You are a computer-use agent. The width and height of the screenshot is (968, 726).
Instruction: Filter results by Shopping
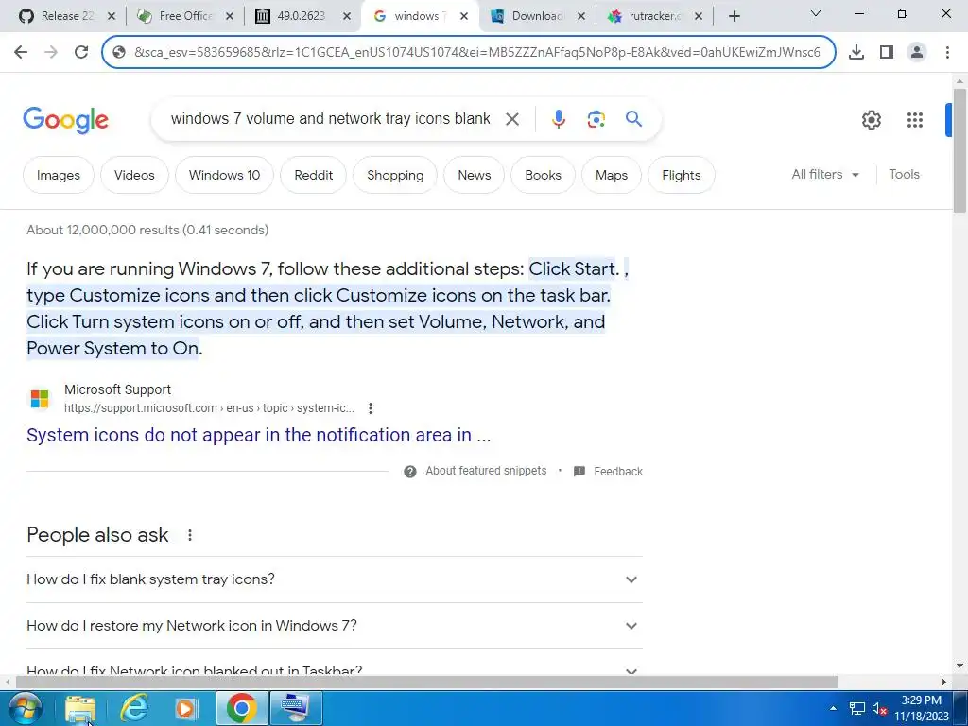395,175
